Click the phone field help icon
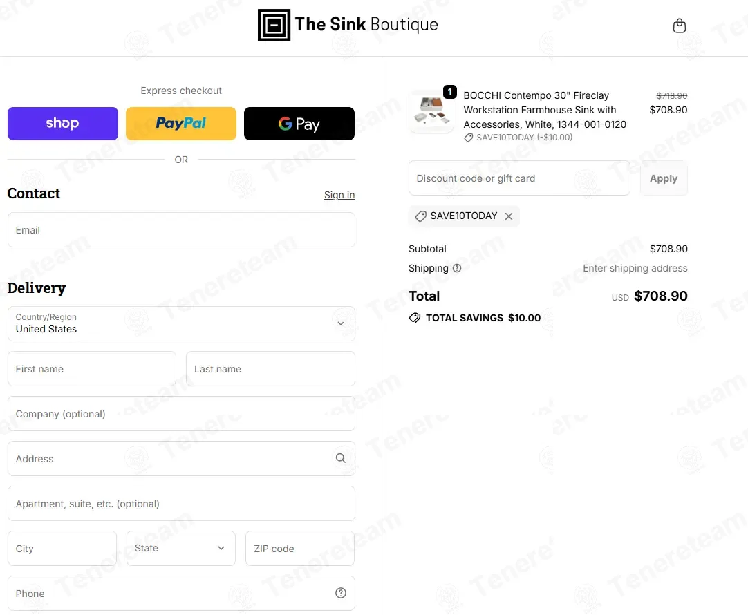 click(x=341, y=593)
